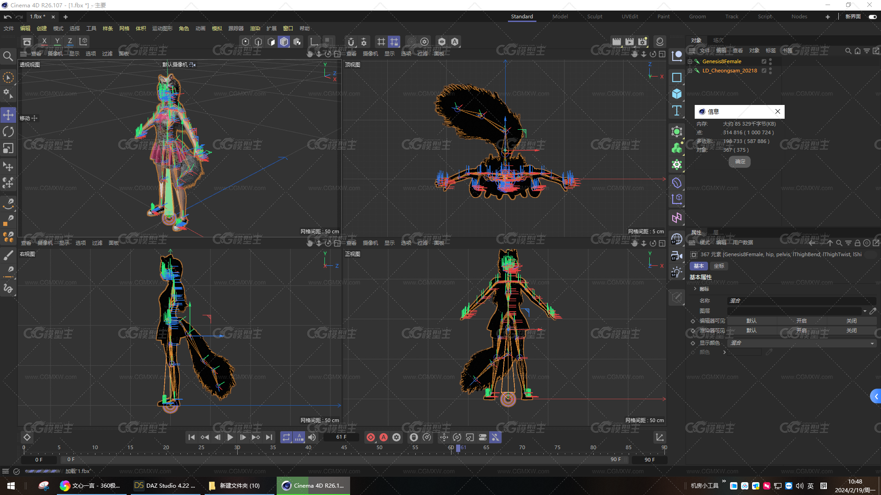Open timeline dope sheet graph icon

point(659,437)
